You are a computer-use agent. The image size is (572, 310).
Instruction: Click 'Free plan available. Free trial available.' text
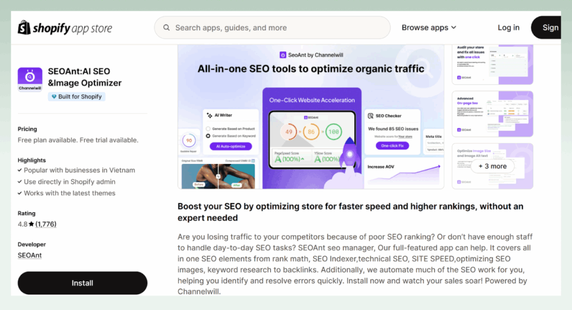coord(78,140)
